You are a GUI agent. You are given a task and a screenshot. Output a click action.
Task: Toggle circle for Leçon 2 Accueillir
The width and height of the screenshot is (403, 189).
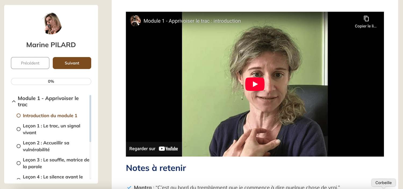[x=19, y=146]
